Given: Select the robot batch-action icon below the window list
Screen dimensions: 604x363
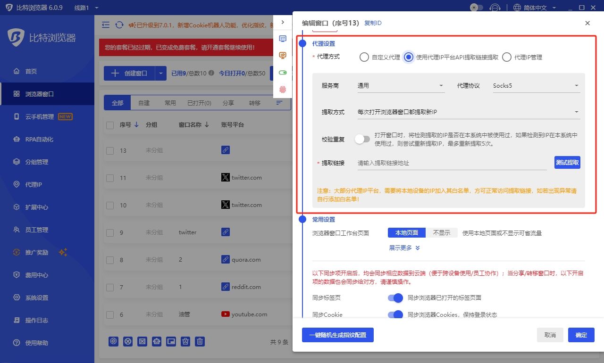Looking at the screenshot, I should click(156, 341).
